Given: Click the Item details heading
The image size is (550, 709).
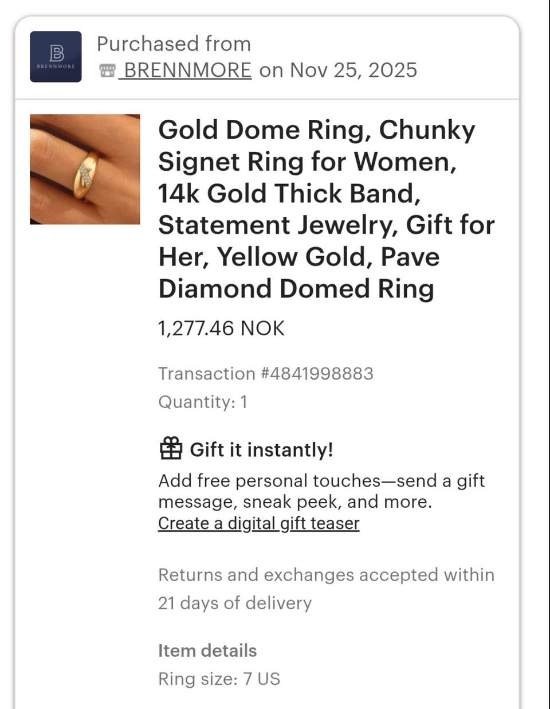Looking at the screenshot, I should point(207,651).
